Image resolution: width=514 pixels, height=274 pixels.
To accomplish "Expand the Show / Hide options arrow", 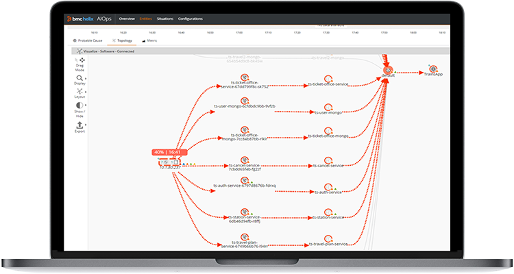I will pyautogui.click(x=86, y=105).
